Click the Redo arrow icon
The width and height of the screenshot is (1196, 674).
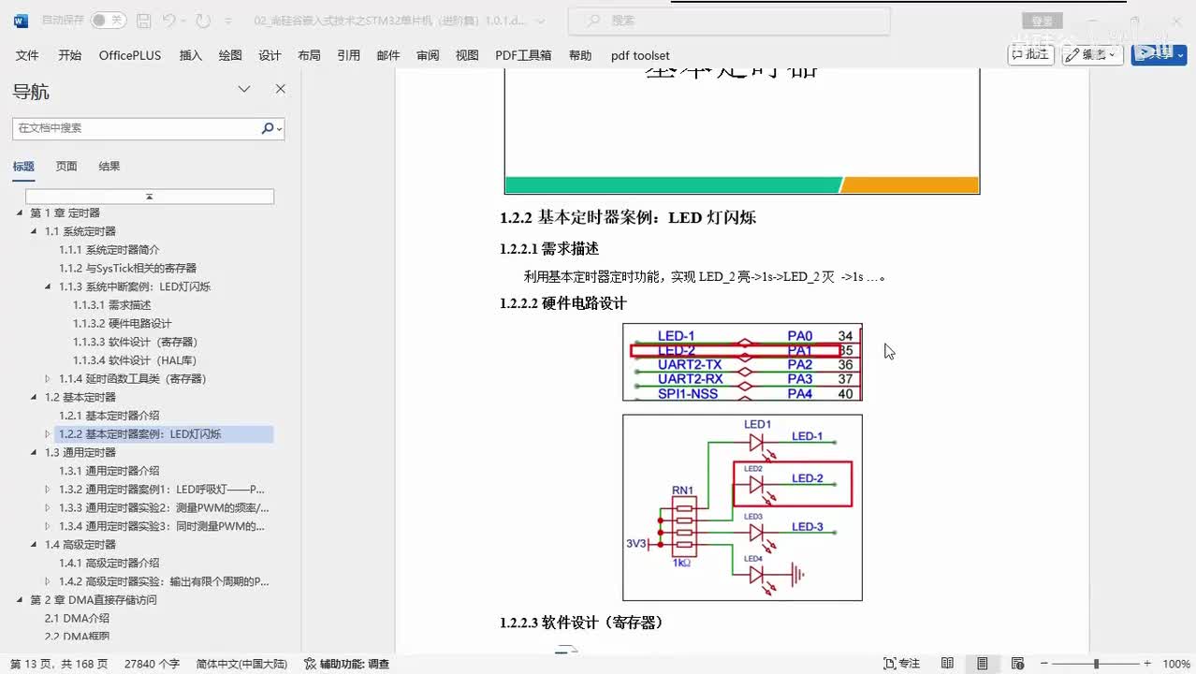203,20
